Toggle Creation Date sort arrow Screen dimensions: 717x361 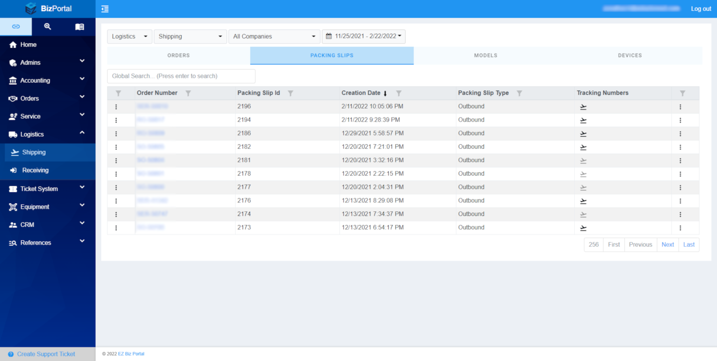point(385,93)
